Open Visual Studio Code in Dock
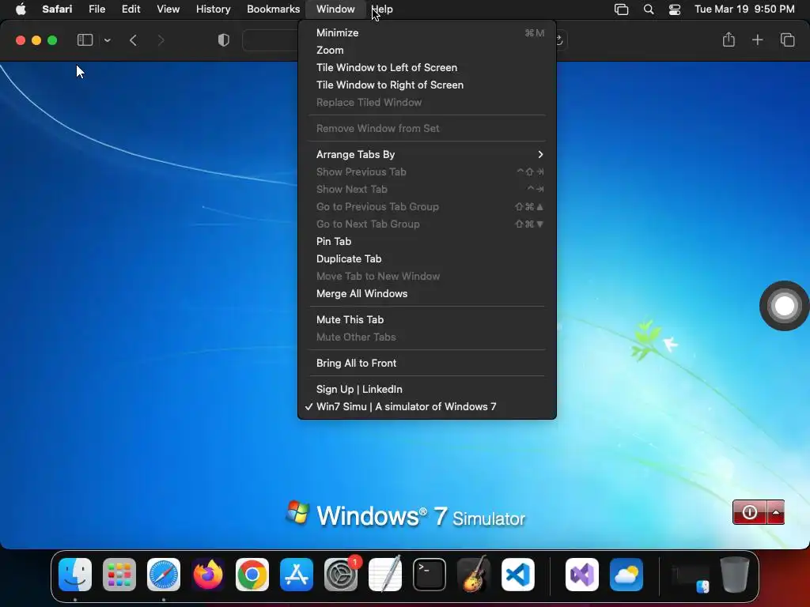The height and width of the screenshot is (607, 810). [518, 574]
